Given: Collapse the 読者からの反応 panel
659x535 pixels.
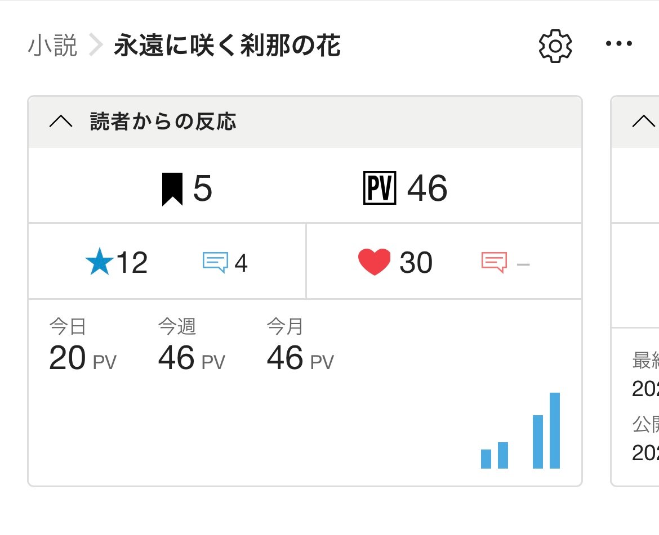Looking at the screenshot, I should click(x=61, y=122).
